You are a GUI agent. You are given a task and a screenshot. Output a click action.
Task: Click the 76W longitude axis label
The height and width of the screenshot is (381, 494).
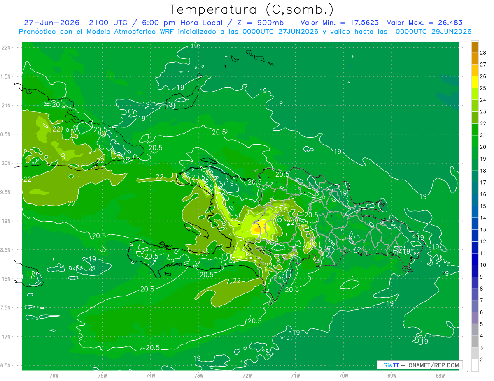[x=54, y=376]
